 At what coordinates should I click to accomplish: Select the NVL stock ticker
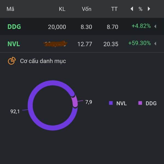14,44
